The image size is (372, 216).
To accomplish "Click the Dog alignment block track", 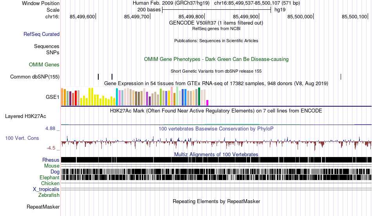I will pyautogui.click(x=216, y=171).
